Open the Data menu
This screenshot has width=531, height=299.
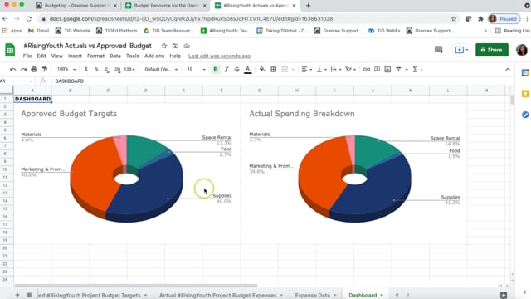pyautogui.click(x=115, y=56)
